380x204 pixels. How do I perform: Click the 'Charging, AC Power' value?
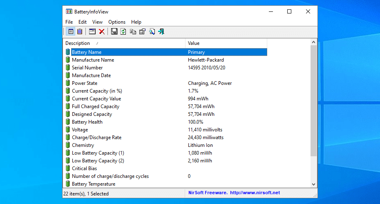210,83
